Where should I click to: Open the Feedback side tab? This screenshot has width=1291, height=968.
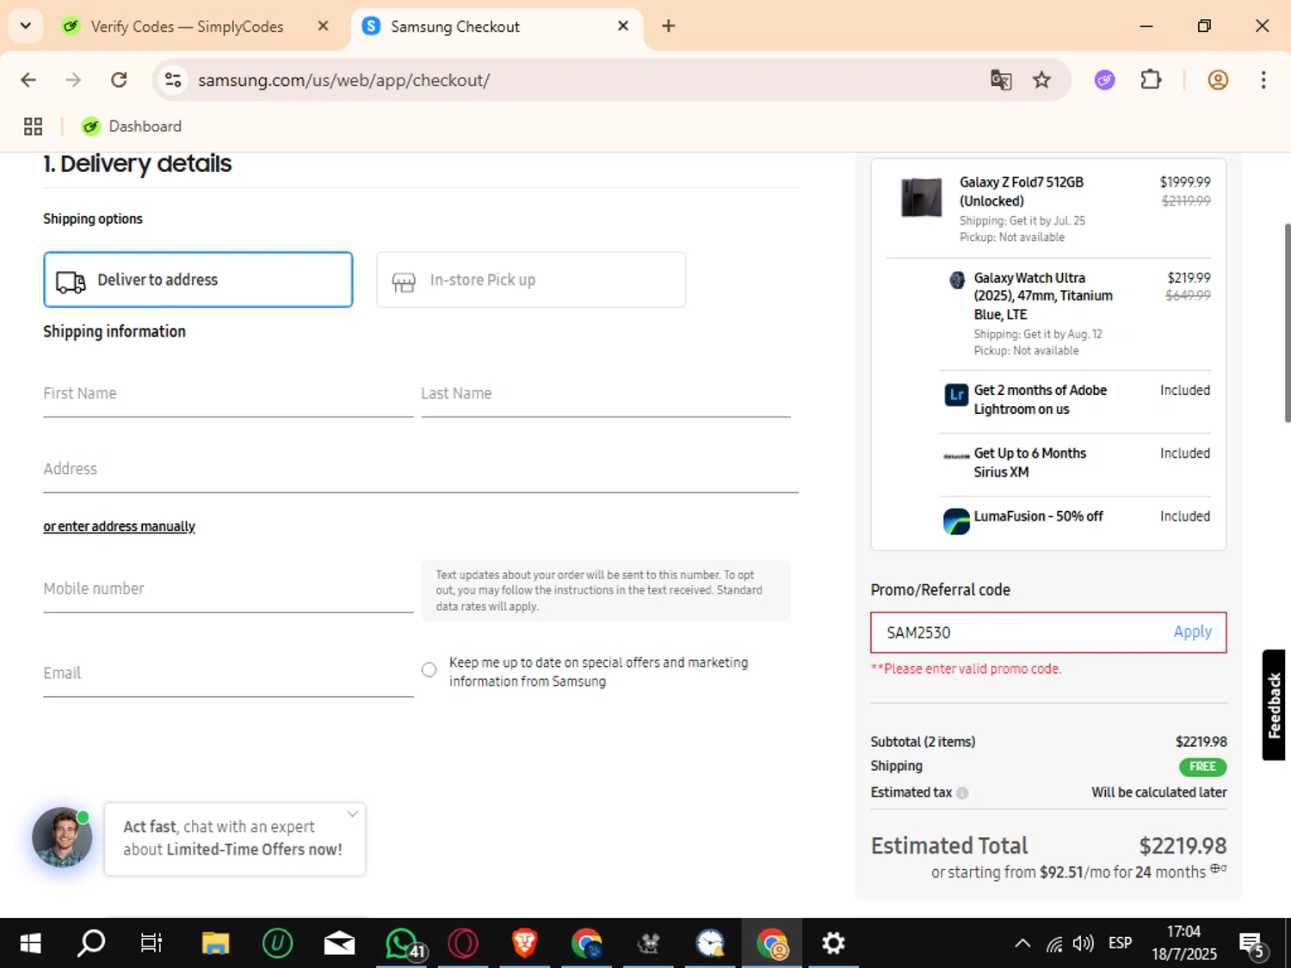pos(1274,705)
